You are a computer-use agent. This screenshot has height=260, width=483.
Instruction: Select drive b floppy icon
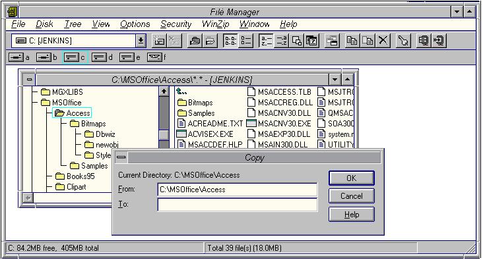click(44, 57)
